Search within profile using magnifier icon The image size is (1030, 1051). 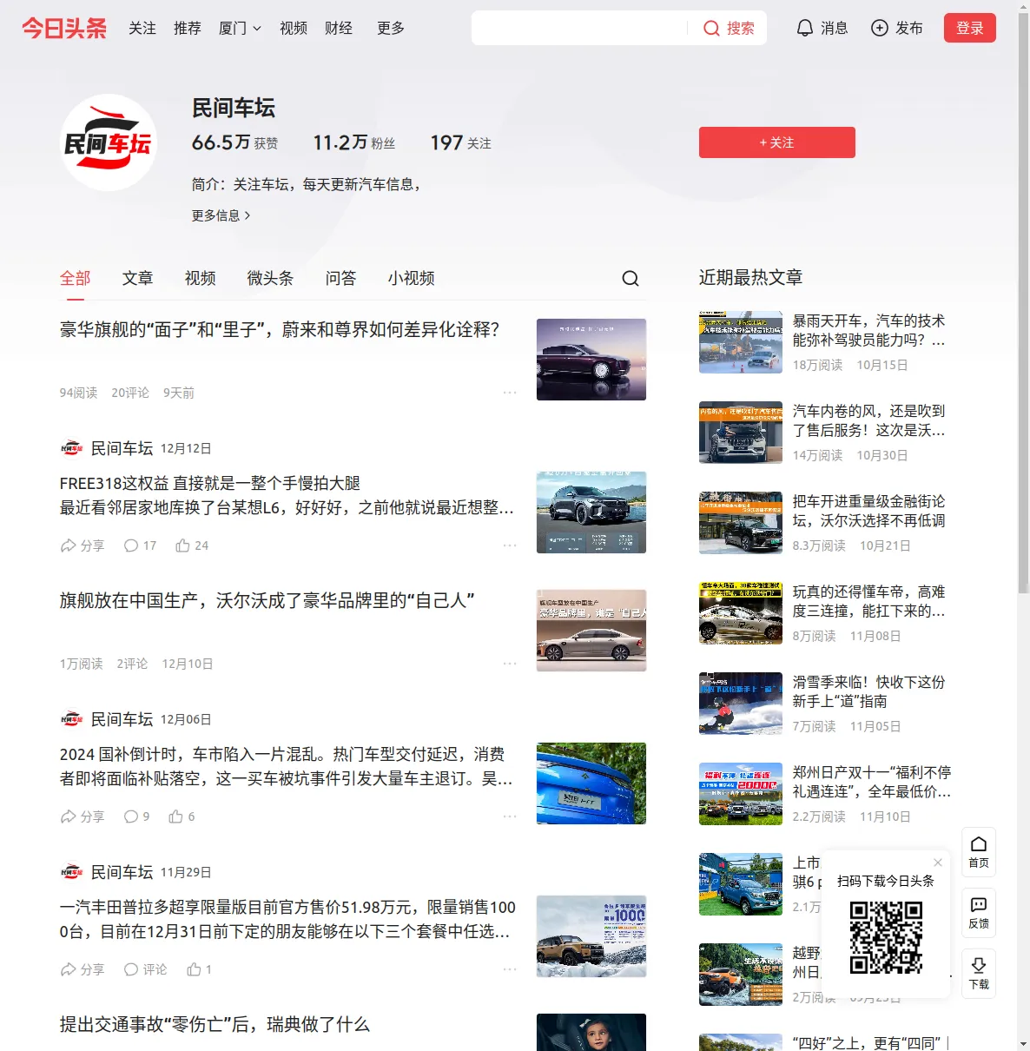click(631, 278)
